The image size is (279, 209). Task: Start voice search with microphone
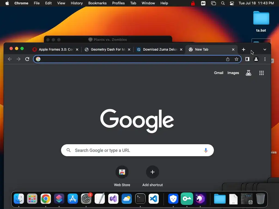pos(206,150)
